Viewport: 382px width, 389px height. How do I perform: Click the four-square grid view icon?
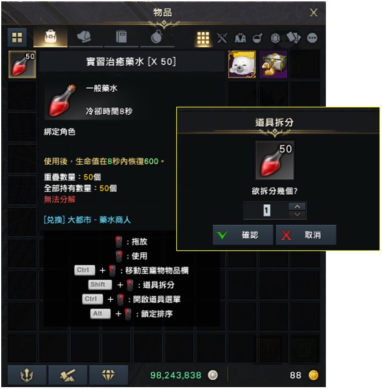17,37
